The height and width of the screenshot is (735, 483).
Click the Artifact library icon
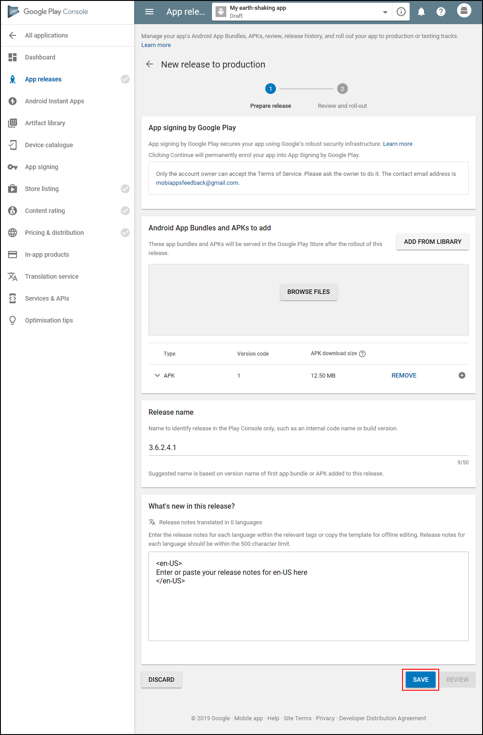tap(13, 123)
